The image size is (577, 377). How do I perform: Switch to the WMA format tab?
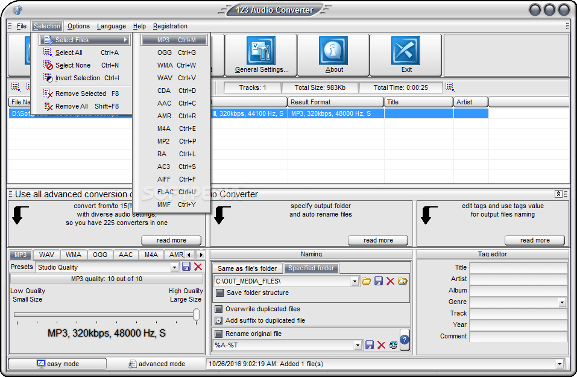coord(73,255)
